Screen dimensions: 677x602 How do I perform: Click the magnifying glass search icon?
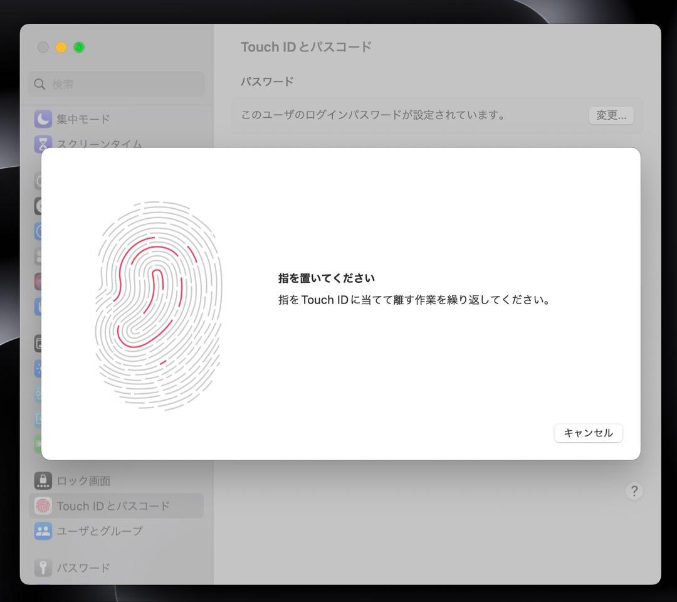[40, 84]
